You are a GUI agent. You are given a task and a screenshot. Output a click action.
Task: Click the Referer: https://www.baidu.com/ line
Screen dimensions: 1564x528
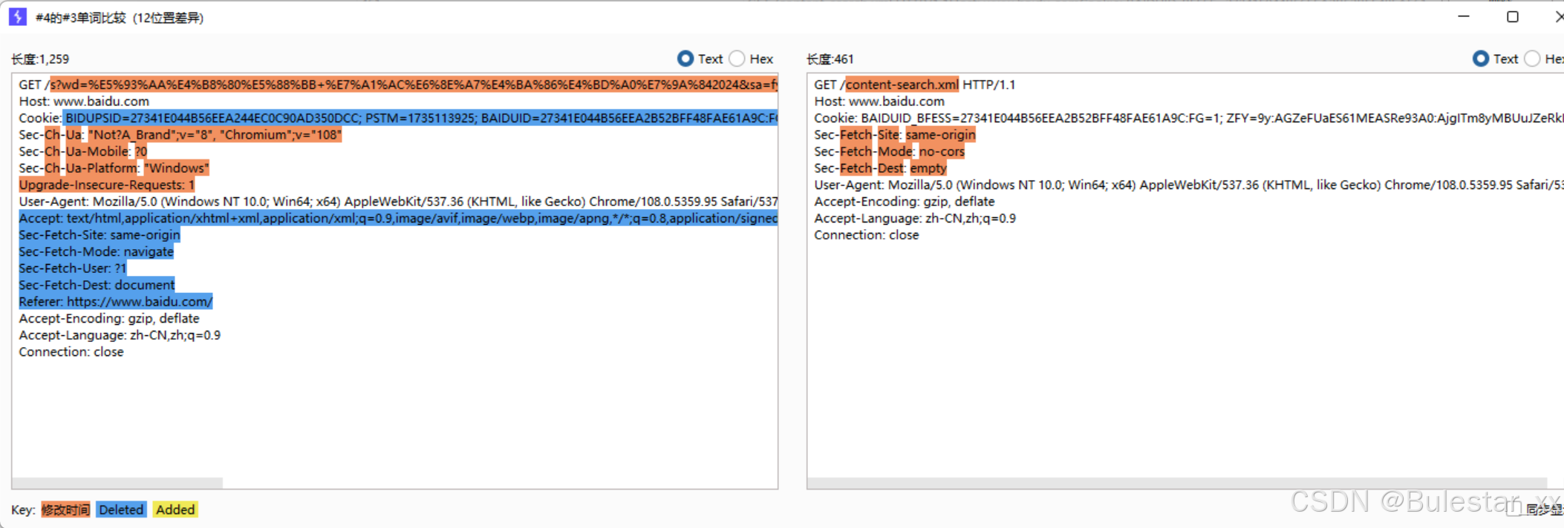coord(116,302)
